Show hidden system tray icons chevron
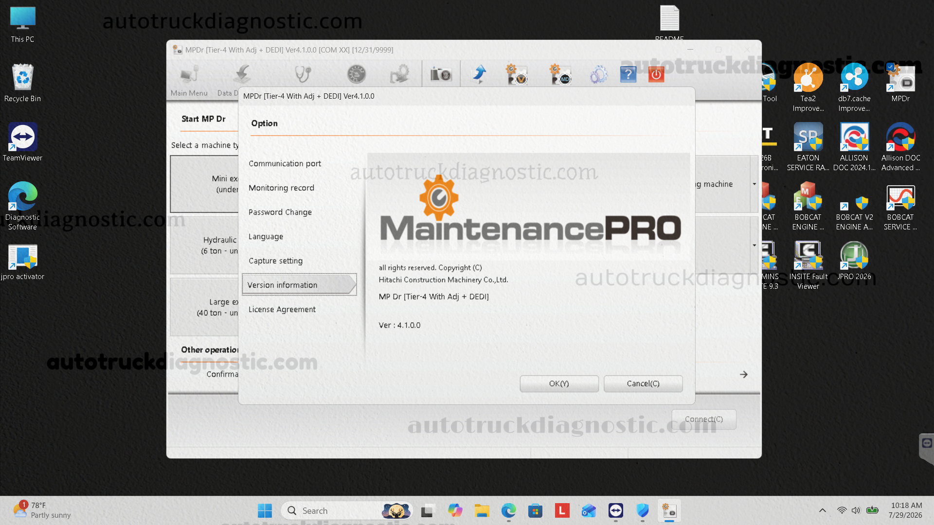Screen dimensions: 934x525 tap(823, 510)
